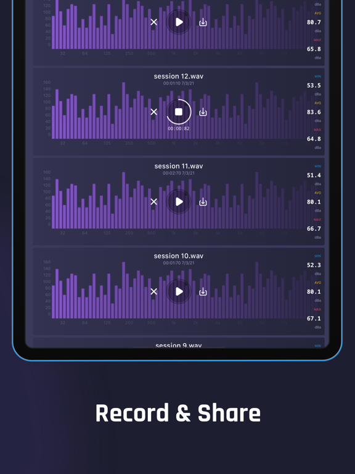Click timestamp 00:01:10 7/3/21 under session 12
Viewport: 355px width, 474px height.
[179, 83]
